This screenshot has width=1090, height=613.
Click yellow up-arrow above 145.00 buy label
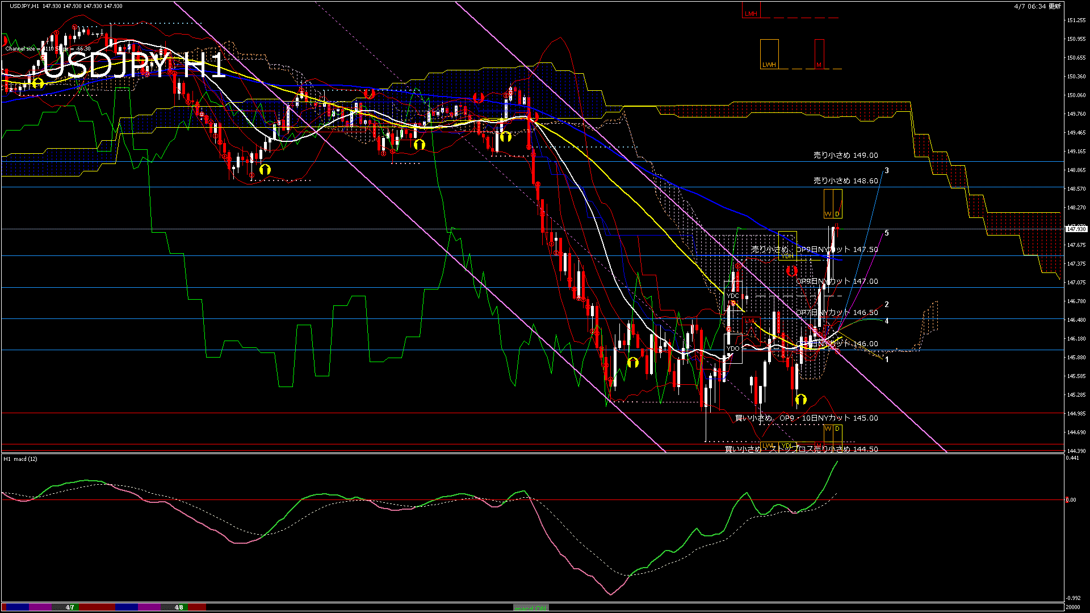tap(801, 399)
